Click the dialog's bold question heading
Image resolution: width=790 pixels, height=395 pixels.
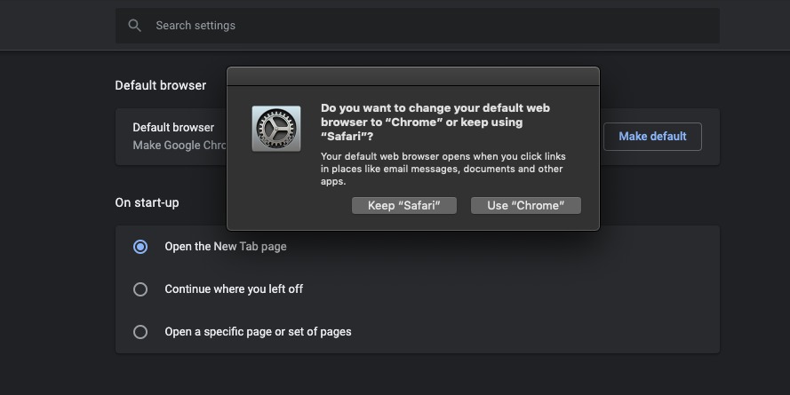coord(435,122)
